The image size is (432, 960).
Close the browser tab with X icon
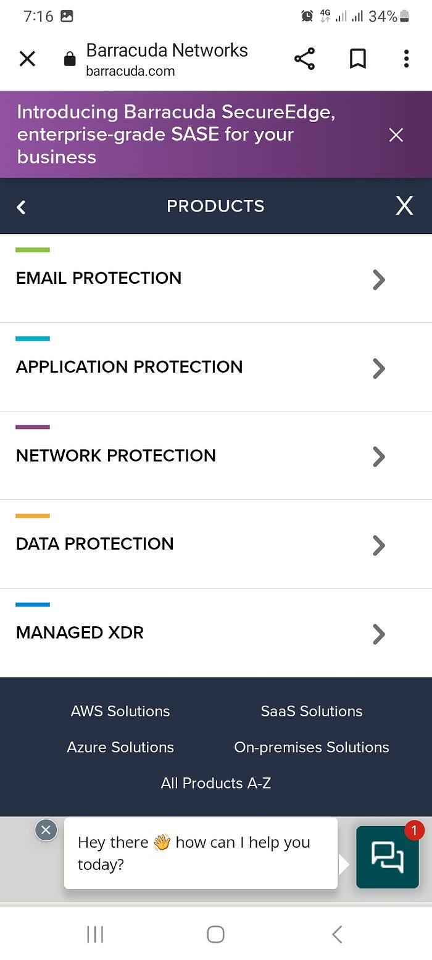27,59
